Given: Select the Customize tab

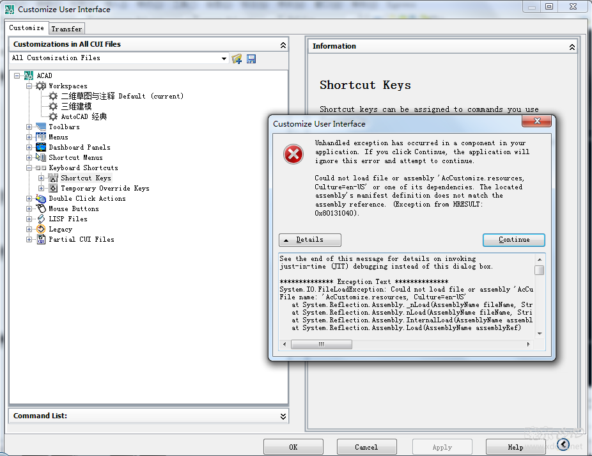Looking at the screenshot, I should point(27,28).
